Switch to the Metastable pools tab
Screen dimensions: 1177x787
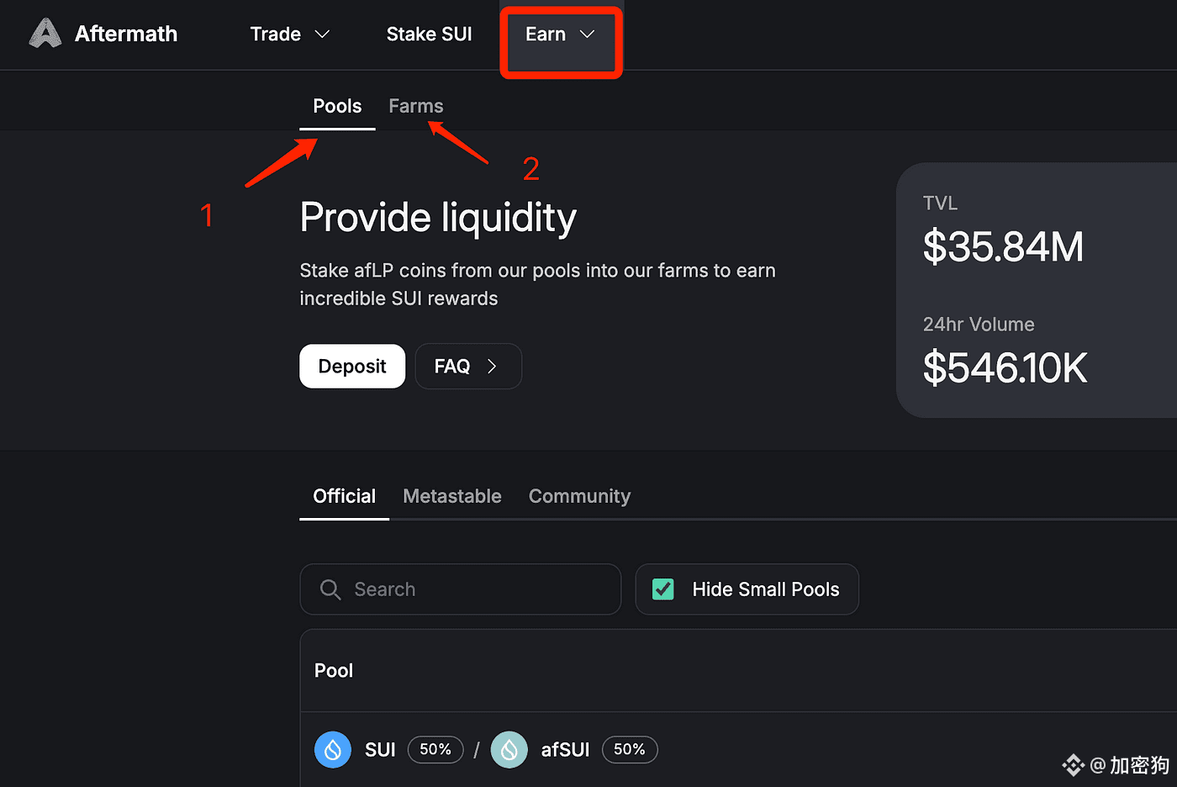click(x=452, y=496)
